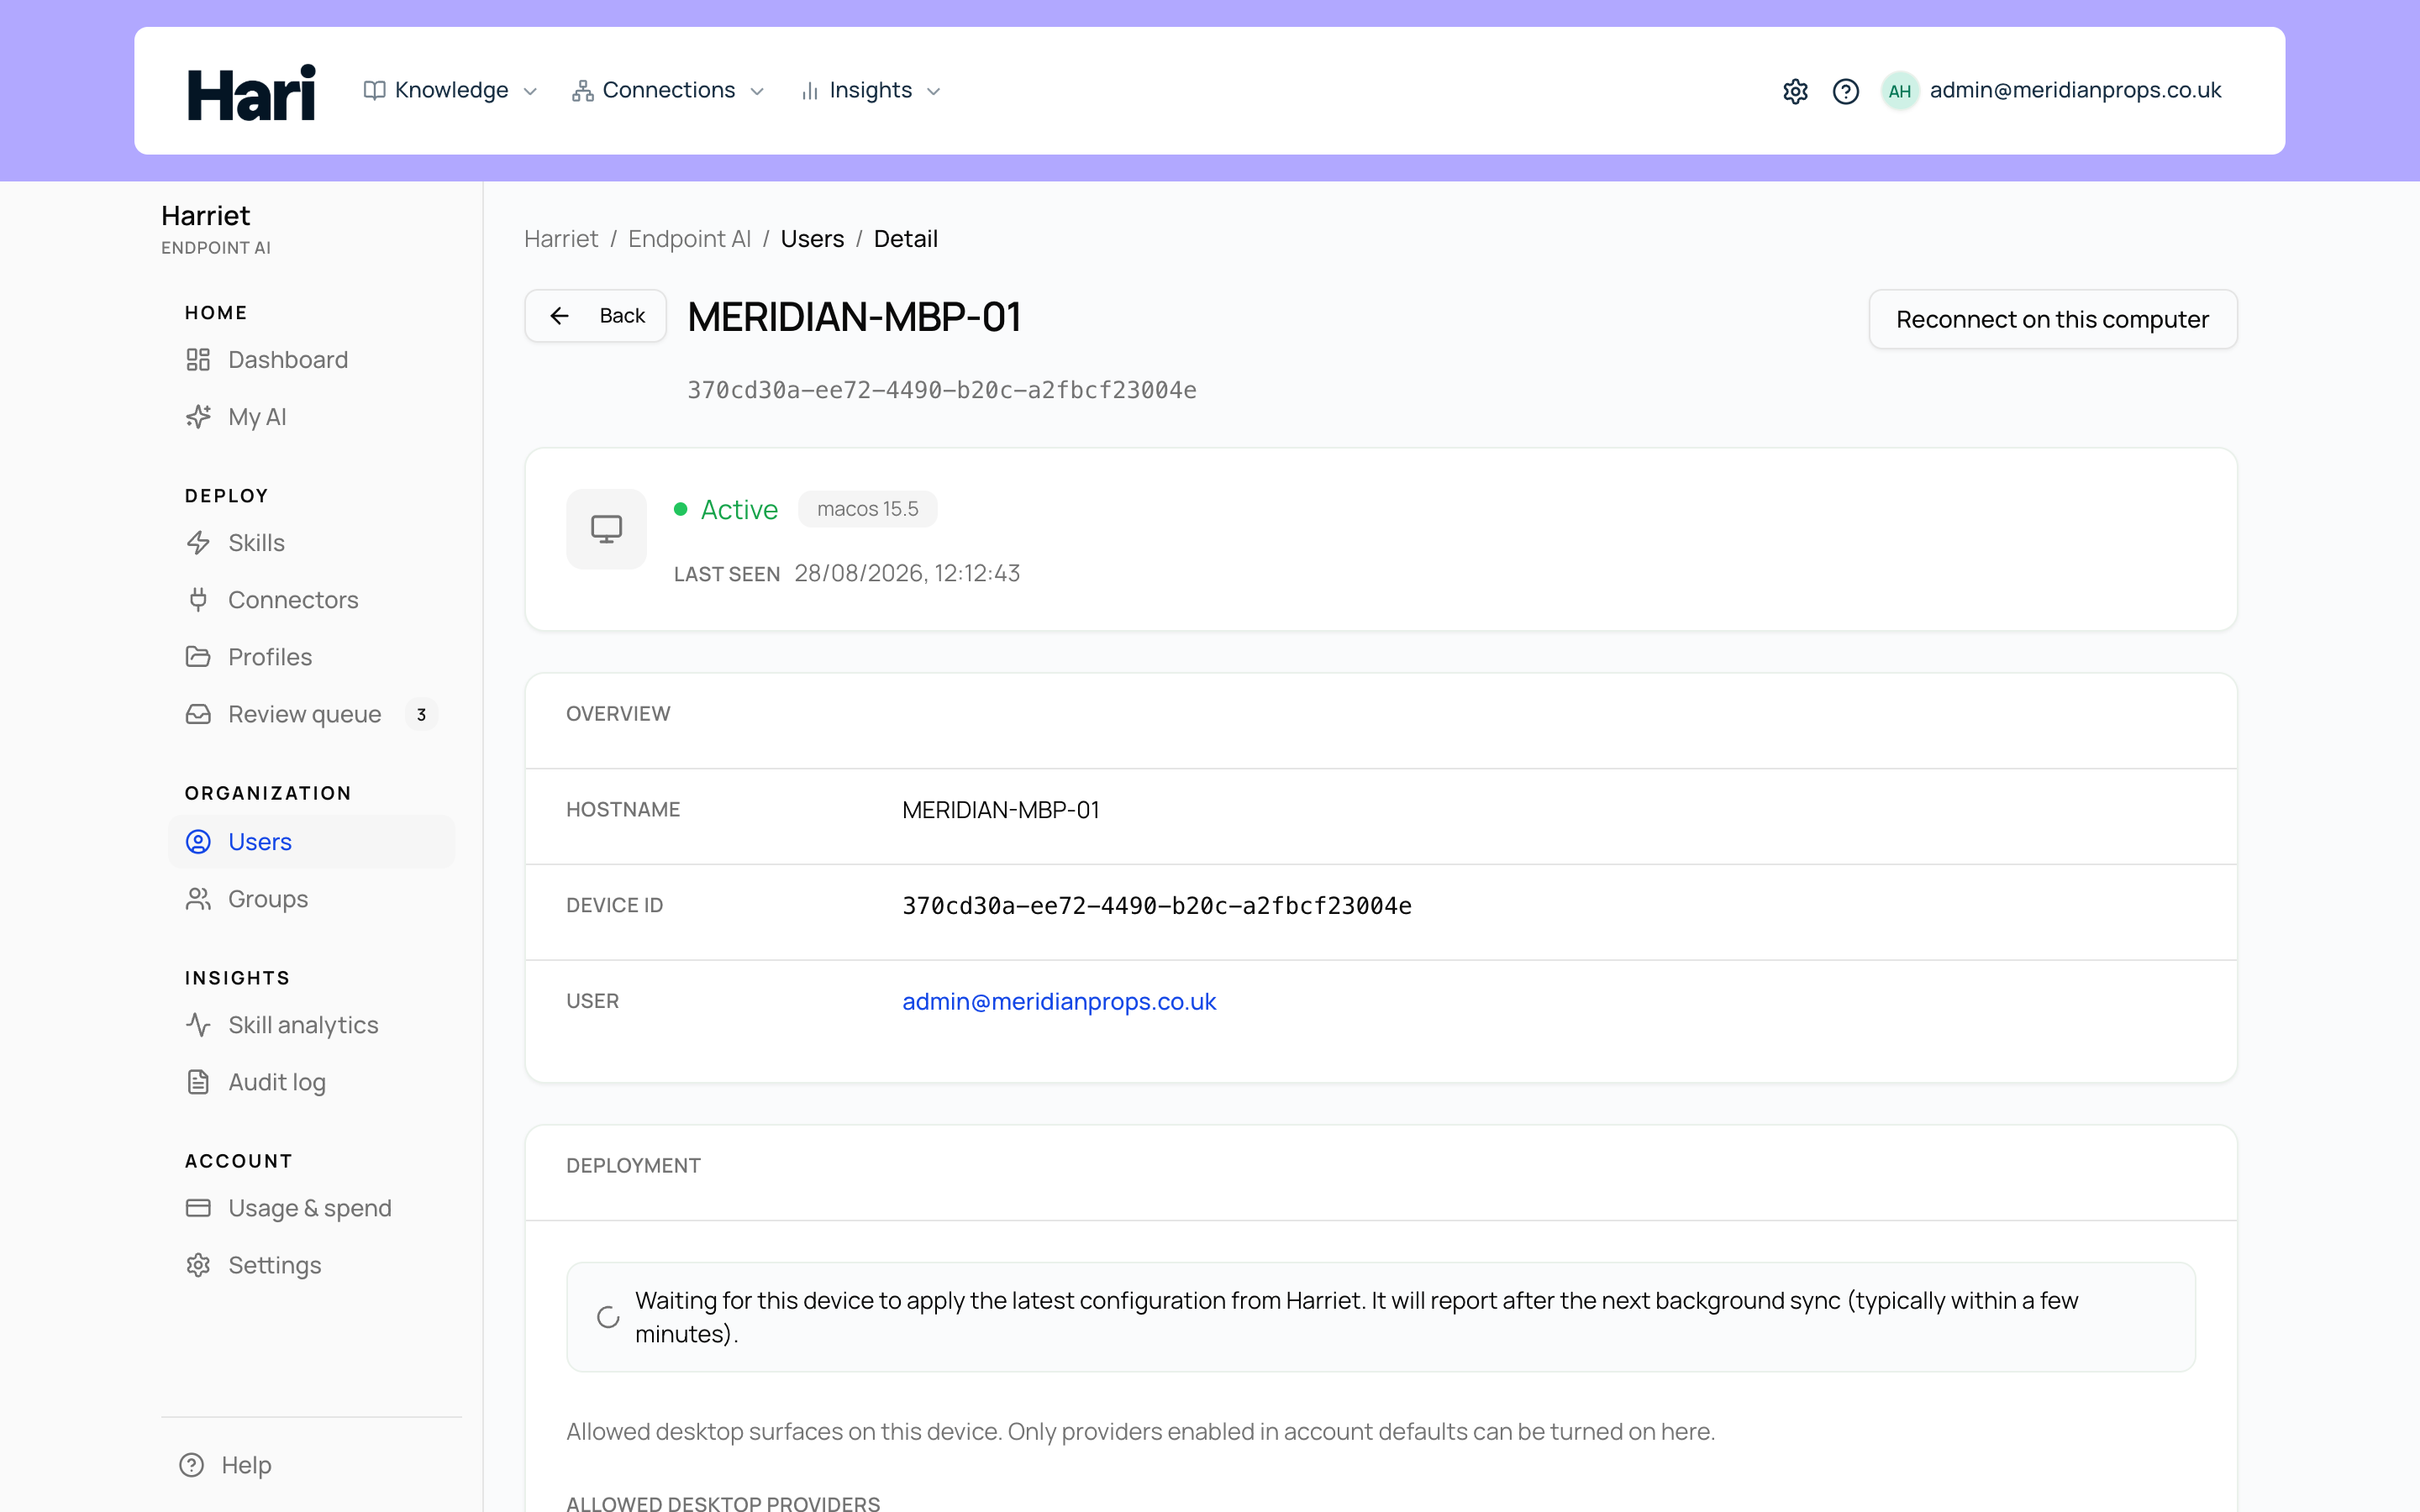Click the loading spinner in deployment notice

coord(608,1317)
